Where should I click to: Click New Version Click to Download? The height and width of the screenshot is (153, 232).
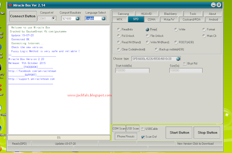[195, 144]
